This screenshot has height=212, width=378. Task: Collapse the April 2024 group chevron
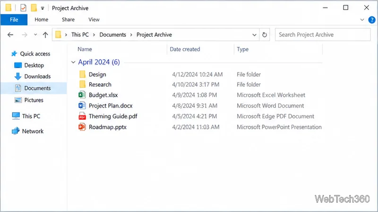pos(73,62)
